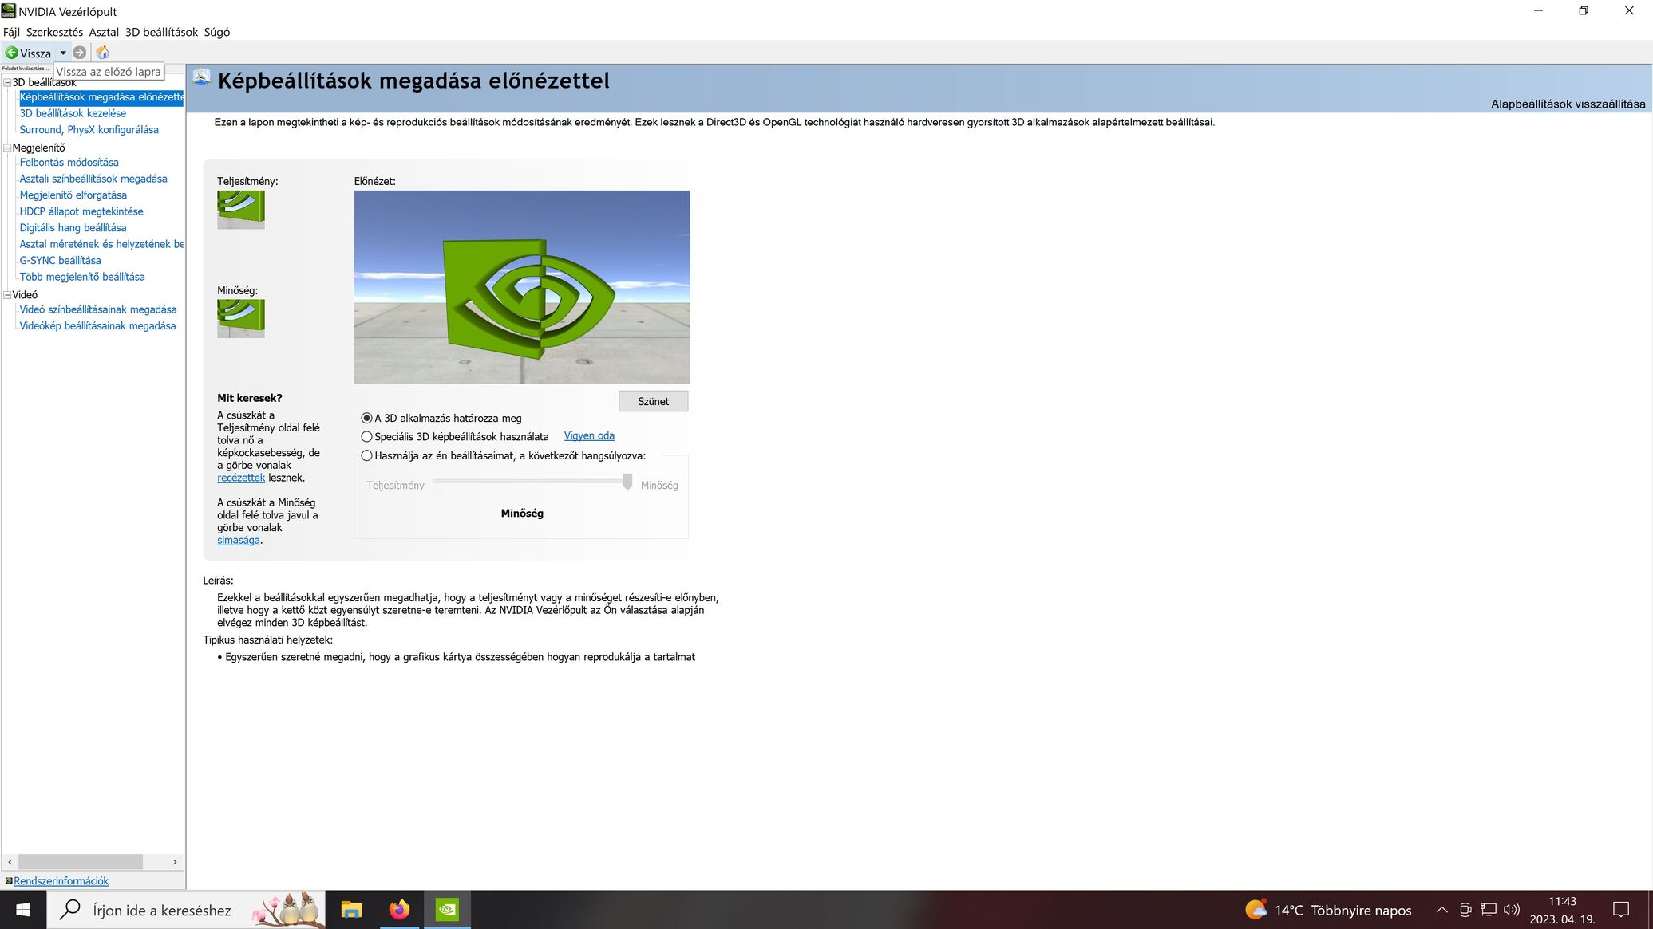
Task: Open the weather widget showing 14°C
Action: [1328, 910]
